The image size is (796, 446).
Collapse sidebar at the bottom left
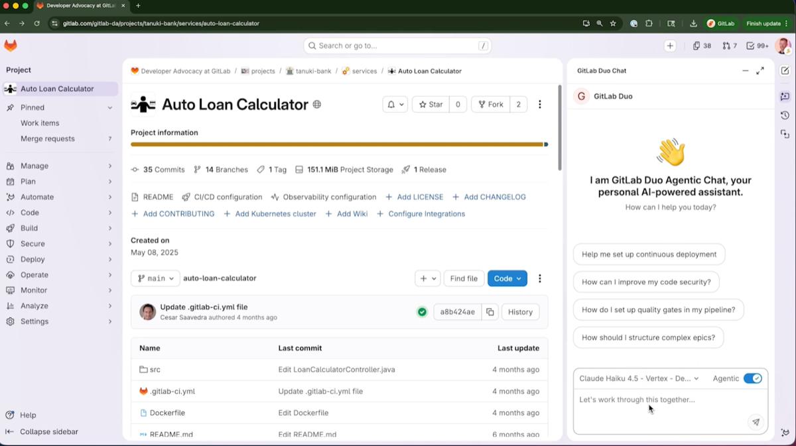(x=42, y=432)
